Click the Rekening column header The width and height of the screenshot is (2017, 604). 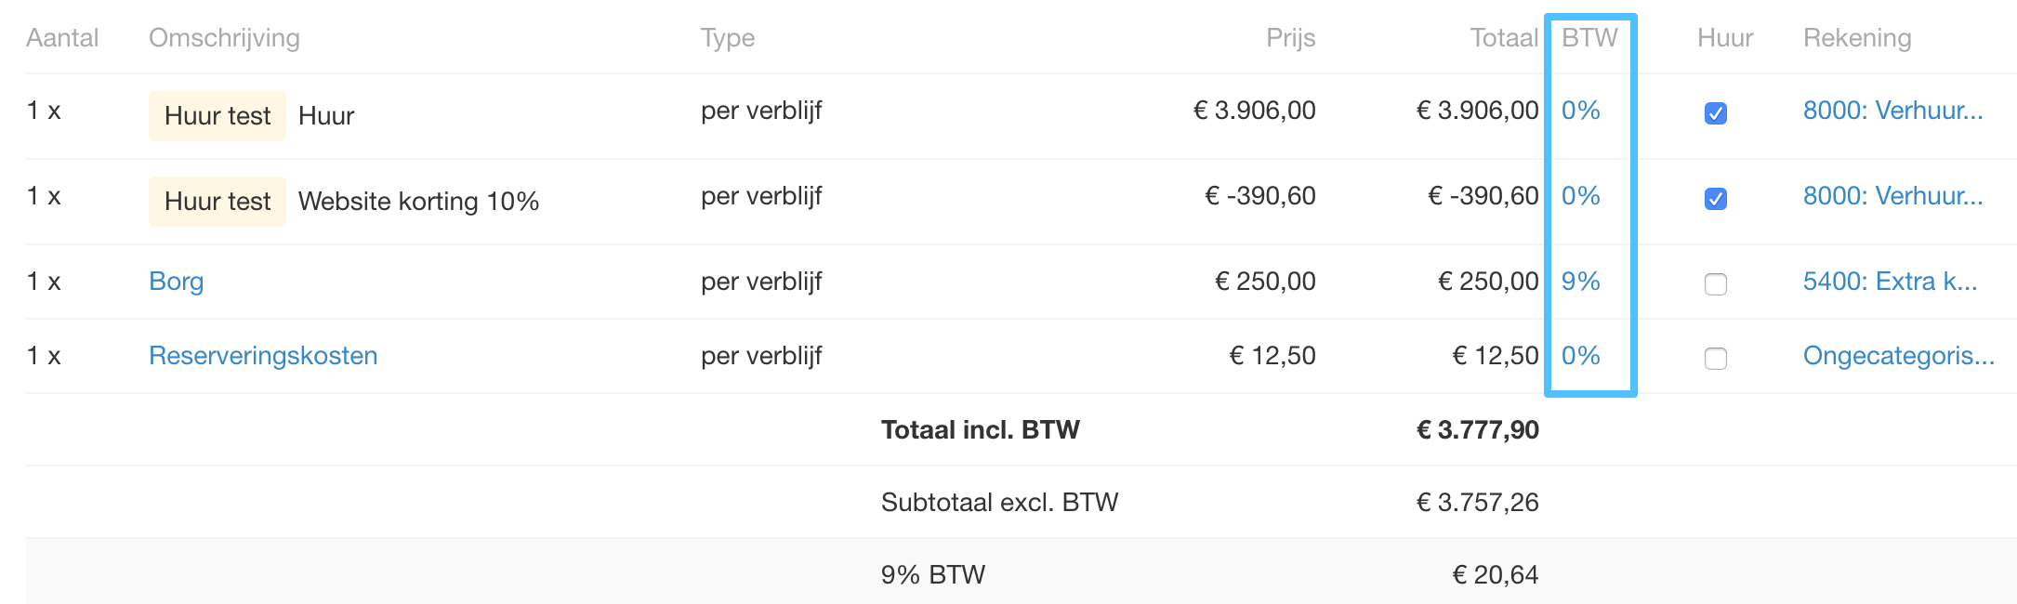(1857, 38)
